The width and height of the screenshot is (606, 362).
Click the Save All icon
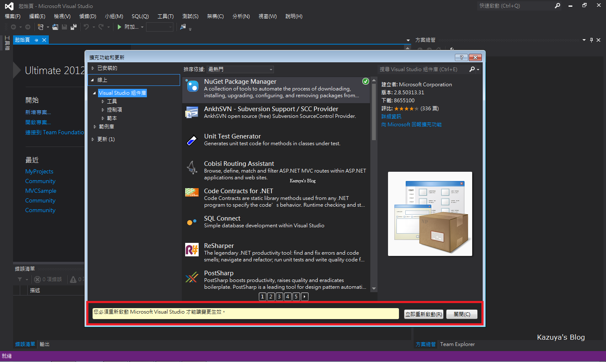point(74,27)
